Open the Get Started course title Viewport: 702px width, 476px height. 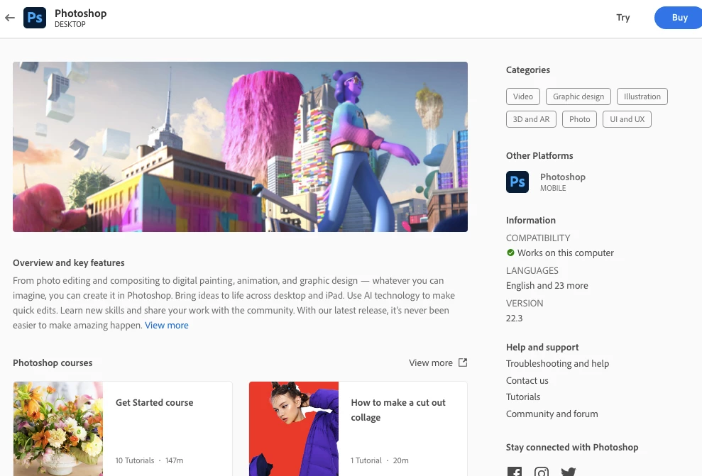click(x=155, y=402)
